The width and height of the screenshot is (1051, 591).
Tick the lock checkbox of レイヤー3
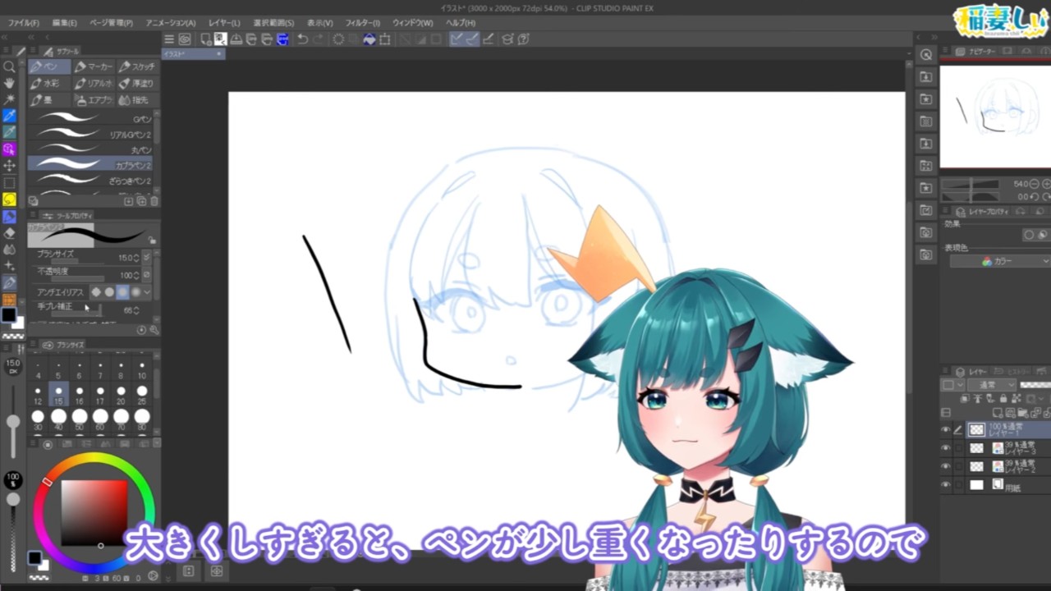(x=959, y=447)
